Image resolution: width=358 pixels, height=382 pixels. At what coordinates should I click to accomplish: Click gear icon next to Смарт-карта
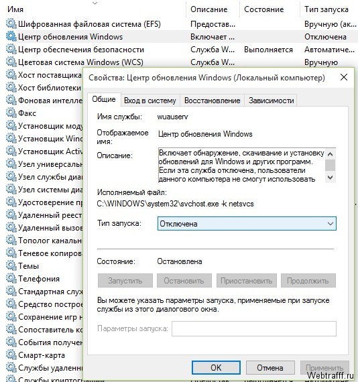pos(11,355)
